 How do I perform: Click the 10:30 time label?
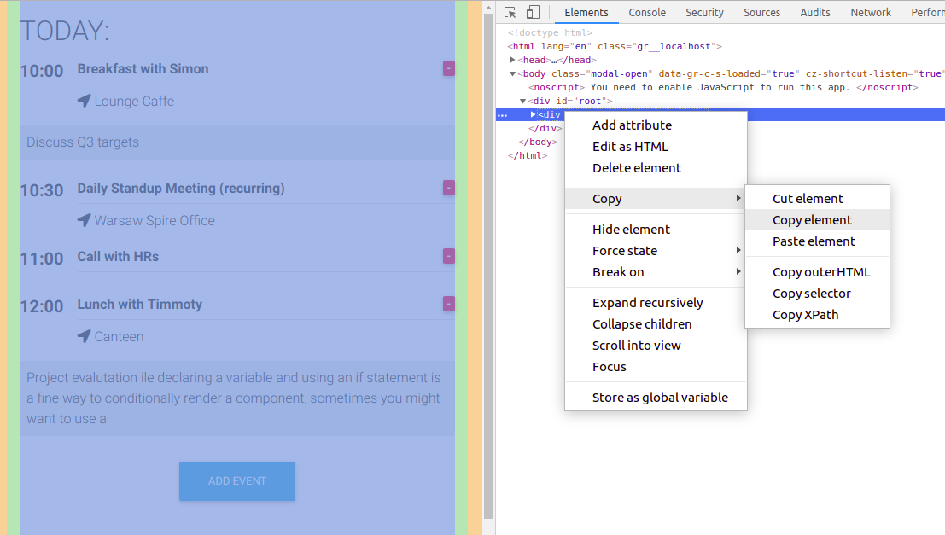pos(42,190)
